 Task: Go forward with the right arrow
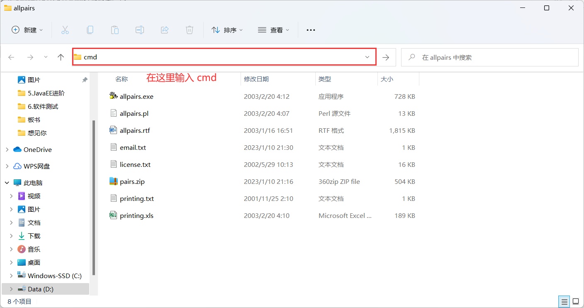[x=30, y=57]
